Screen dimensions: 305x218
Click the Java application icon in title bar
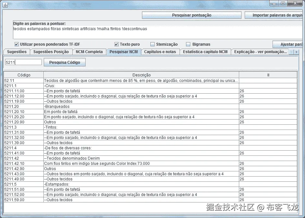coord(5,5)
